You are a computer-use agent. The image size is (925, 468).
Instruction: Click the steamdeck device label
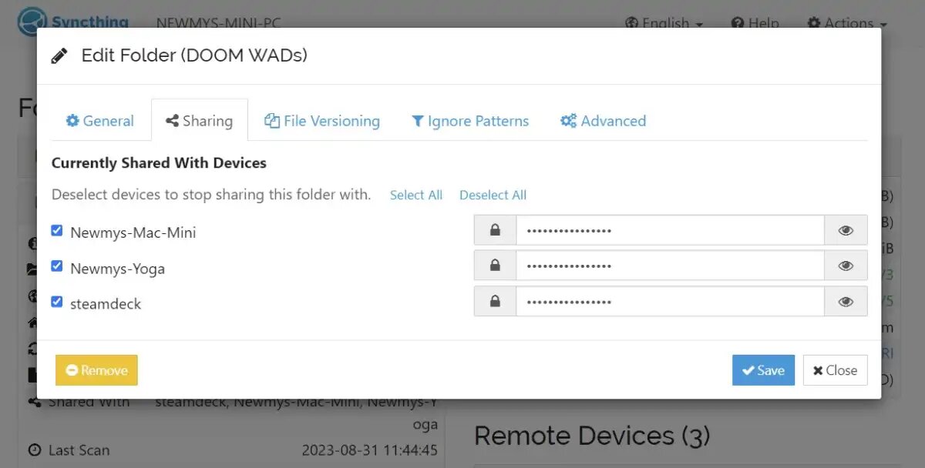pos(106,304)
